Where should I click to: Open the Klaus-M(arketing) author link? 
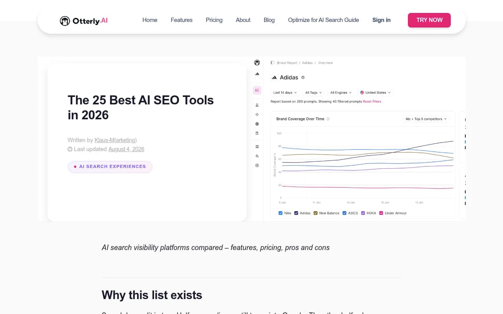click(116, 140)
